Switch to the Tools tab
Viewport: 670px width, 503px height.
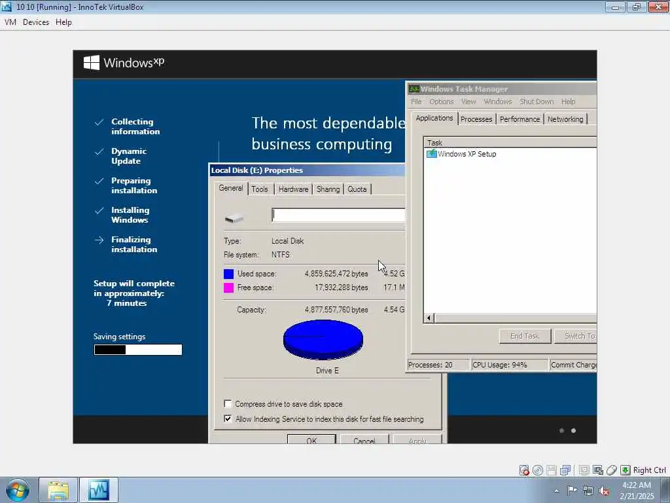(x=259, y=189)
